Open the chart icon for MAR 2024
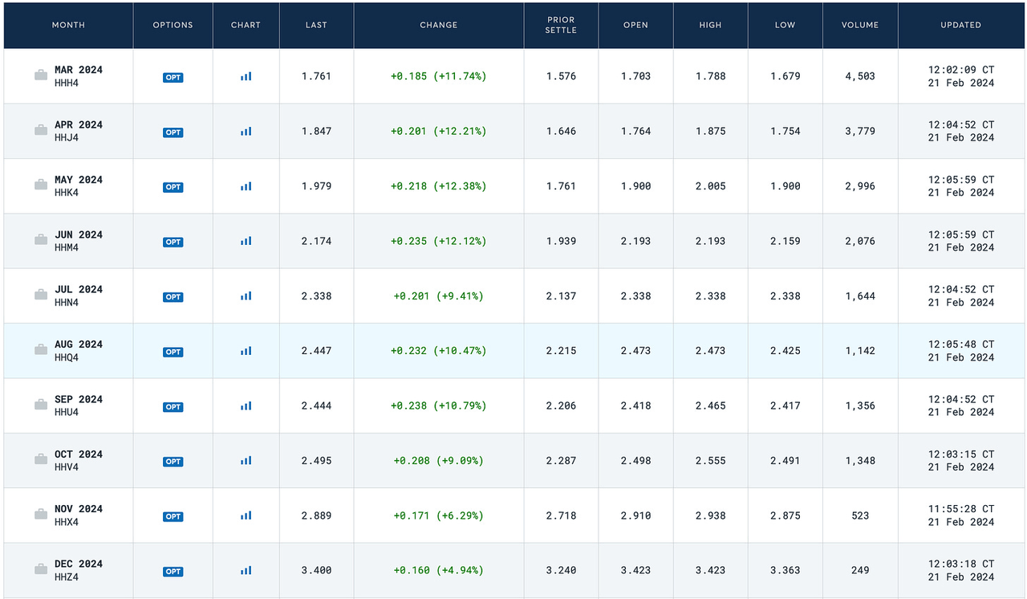 246,76
